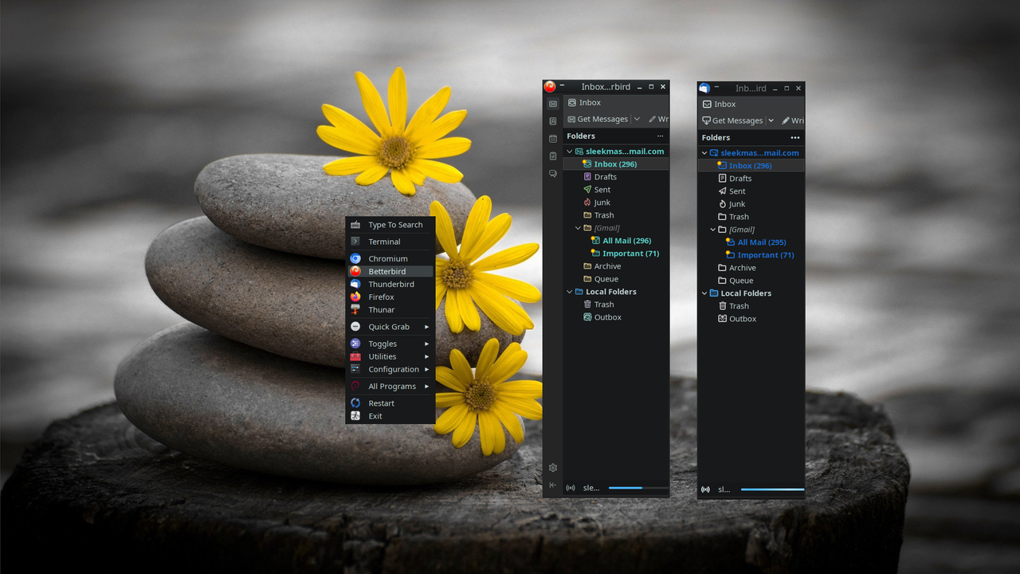Collapse the [Gmail] folder in Thunderbird
1020x574 pixels.
point(713,230)
